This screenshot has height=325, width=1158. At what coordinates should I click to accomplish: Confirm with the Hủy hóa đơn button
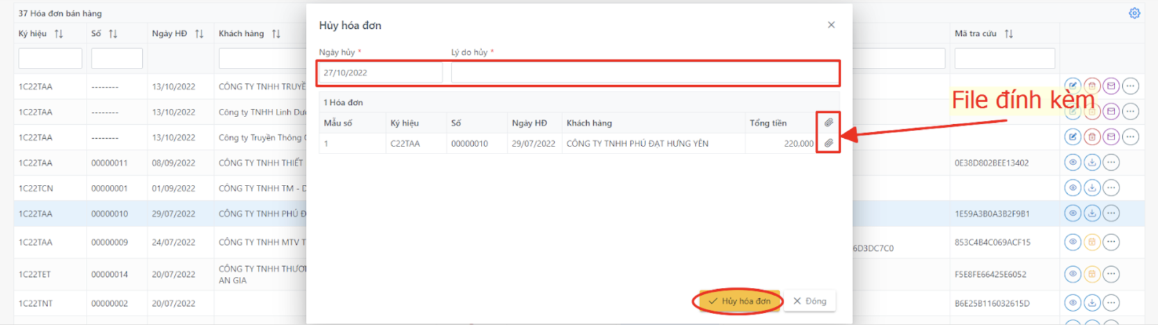coord(739,301)
